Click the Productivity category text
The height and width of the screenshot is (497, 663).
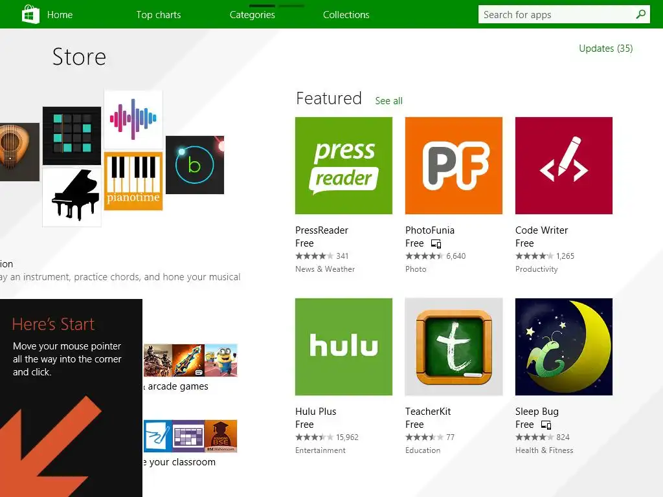coord(537,269)
